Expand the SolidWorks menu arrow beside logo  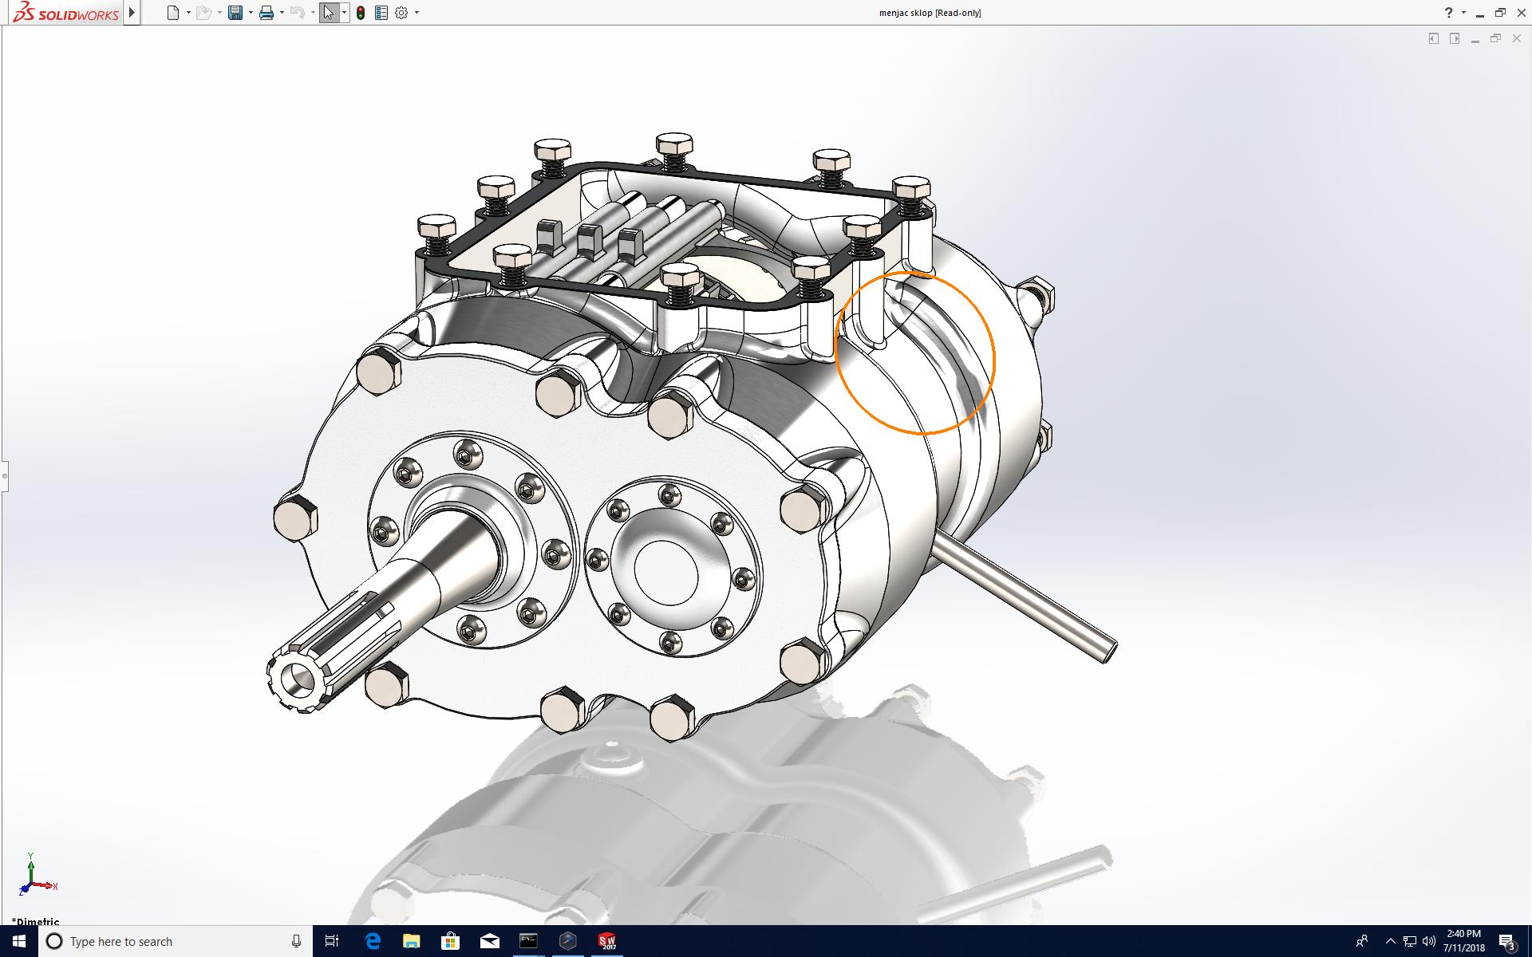[132, 13]
